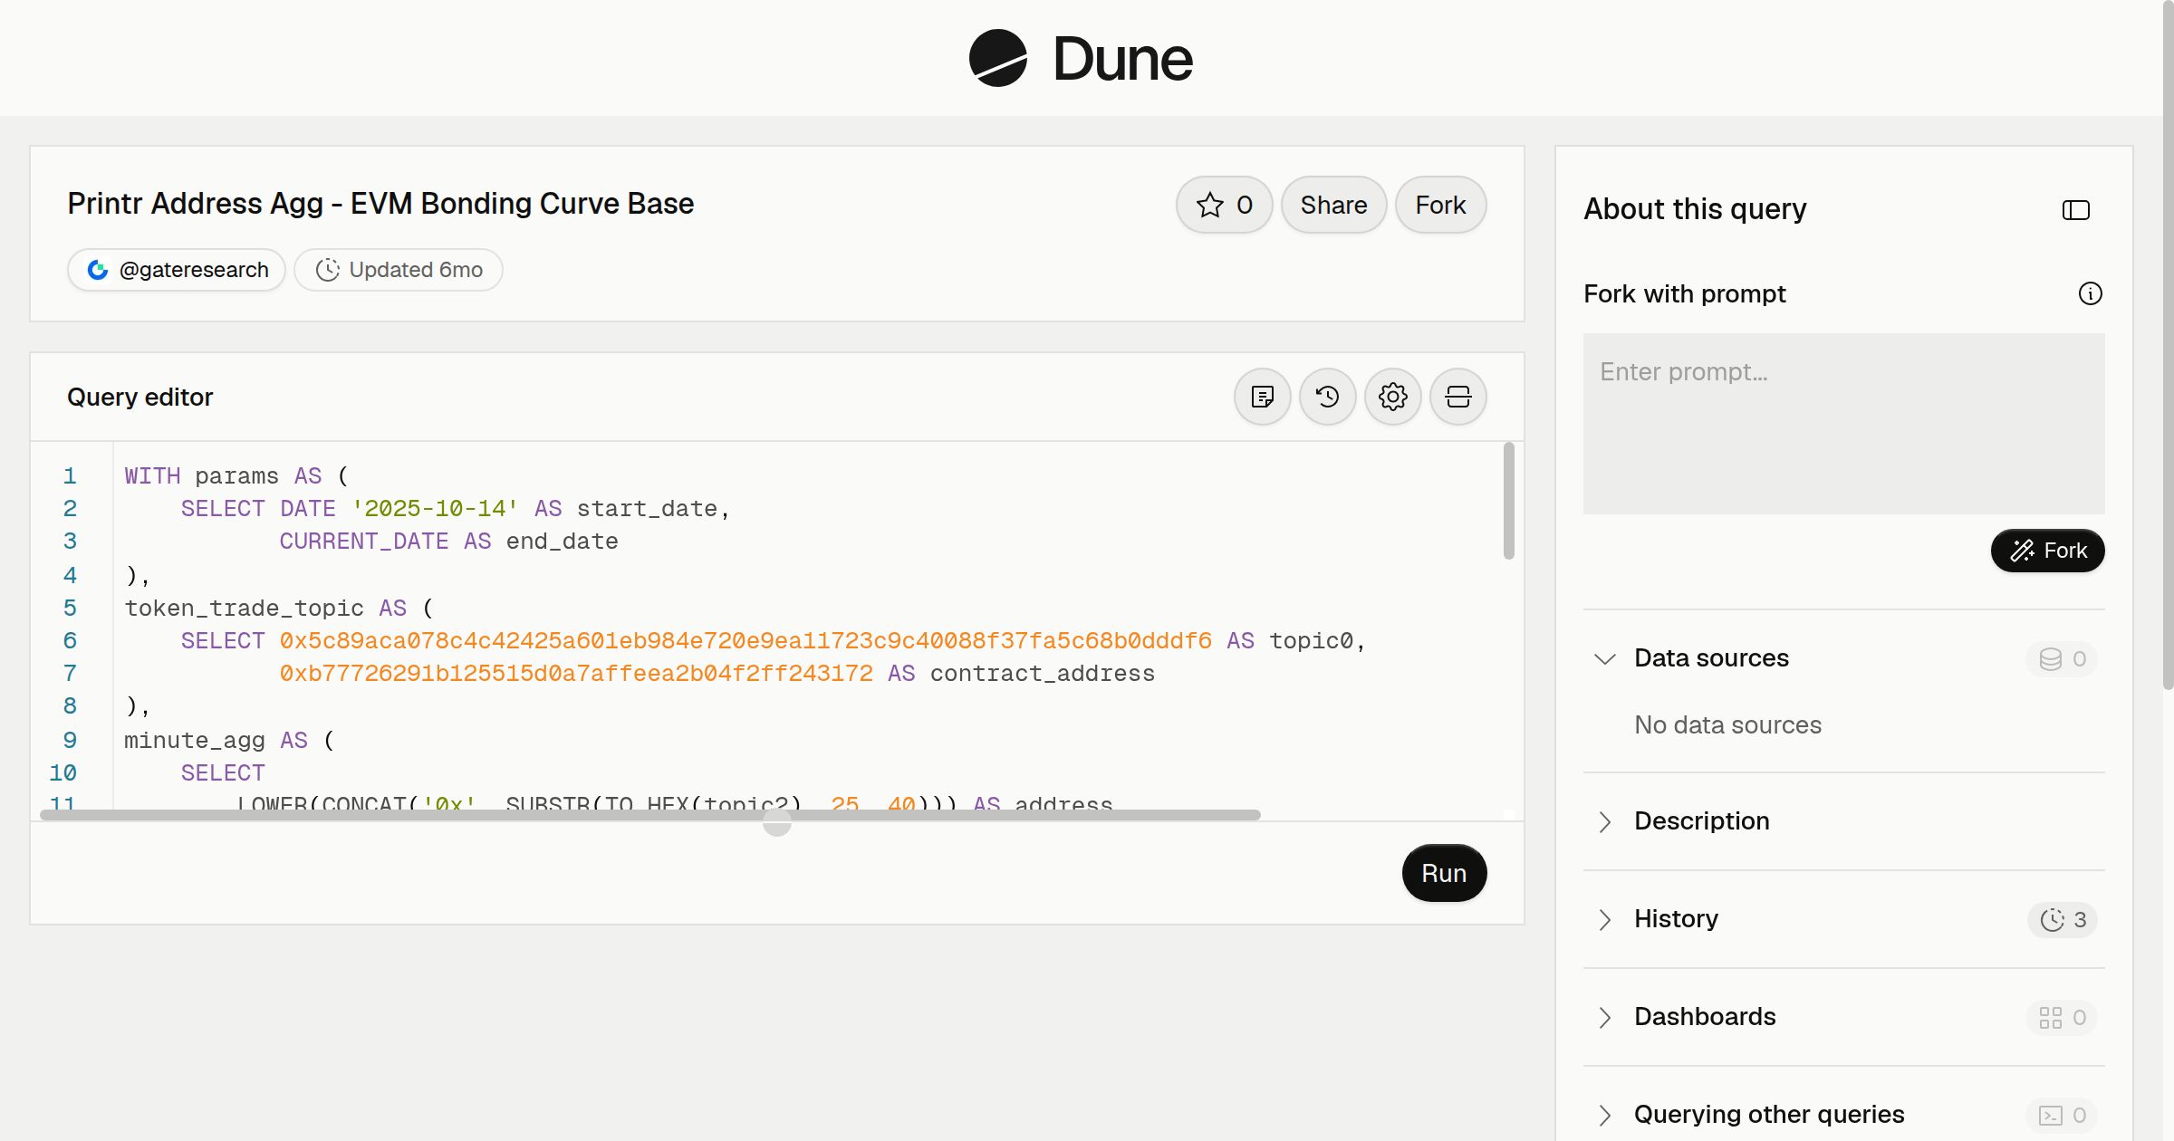The image size is (2174, 1141).
Task: Click the editor horizontal scrollbar
Action: click(649, 815)
